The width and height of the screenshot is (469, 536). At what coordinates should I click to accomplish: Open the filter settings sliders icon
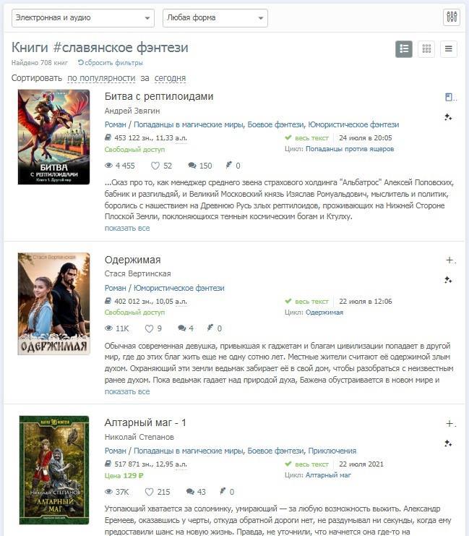click(x=451, y=17)
